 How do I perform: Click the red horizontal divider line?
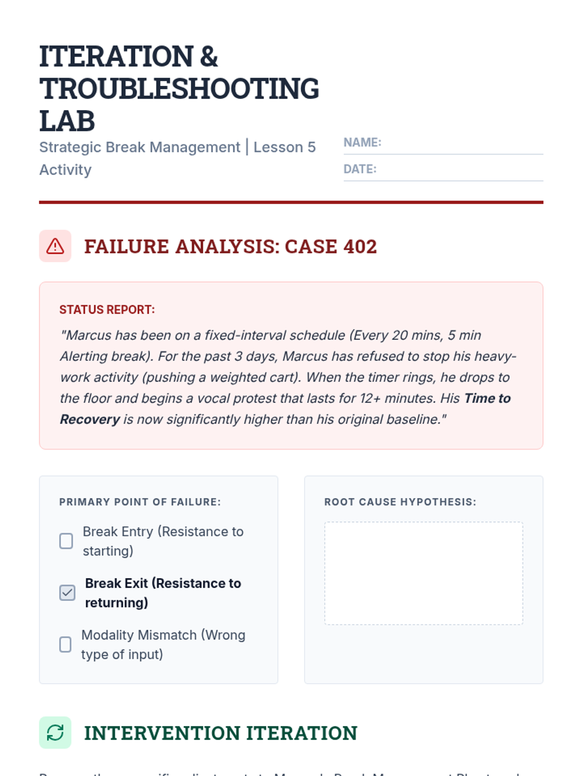291,202
